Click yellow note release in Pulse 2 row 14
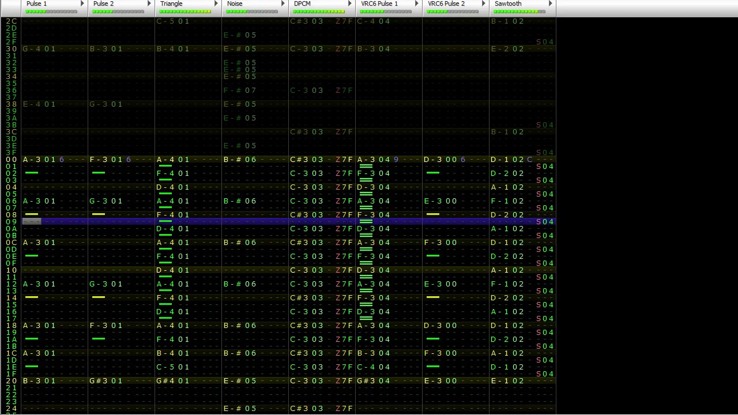This screenshot has height=415, width=738. click(99, 297)
